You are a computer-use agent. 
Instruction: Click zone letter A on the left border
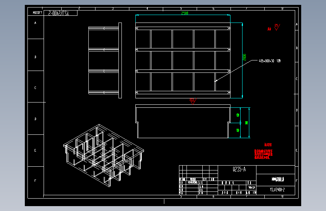[35, 23]
